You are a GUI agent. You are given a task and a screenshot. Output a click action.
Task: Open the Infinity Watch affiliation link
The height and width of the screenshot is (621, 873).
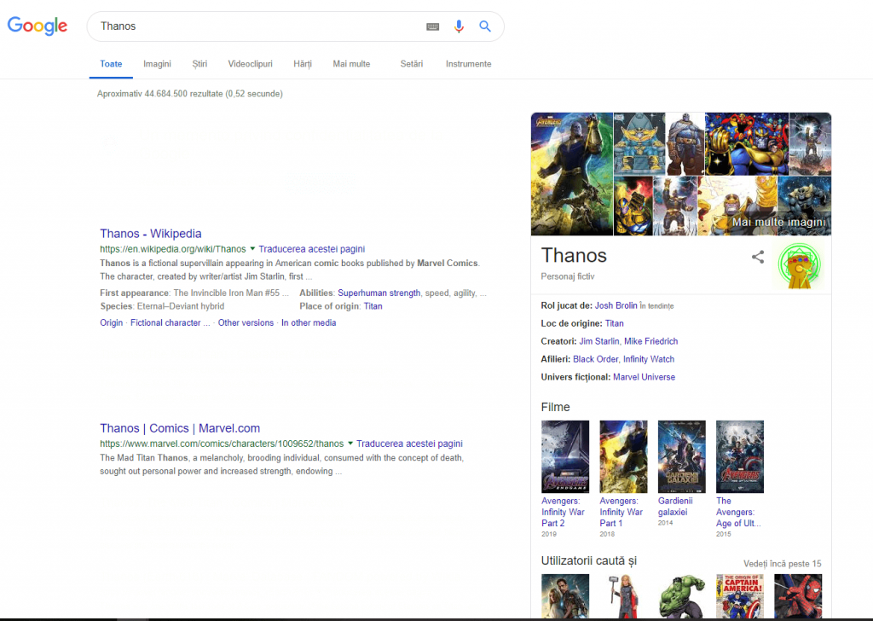point(649,359)
